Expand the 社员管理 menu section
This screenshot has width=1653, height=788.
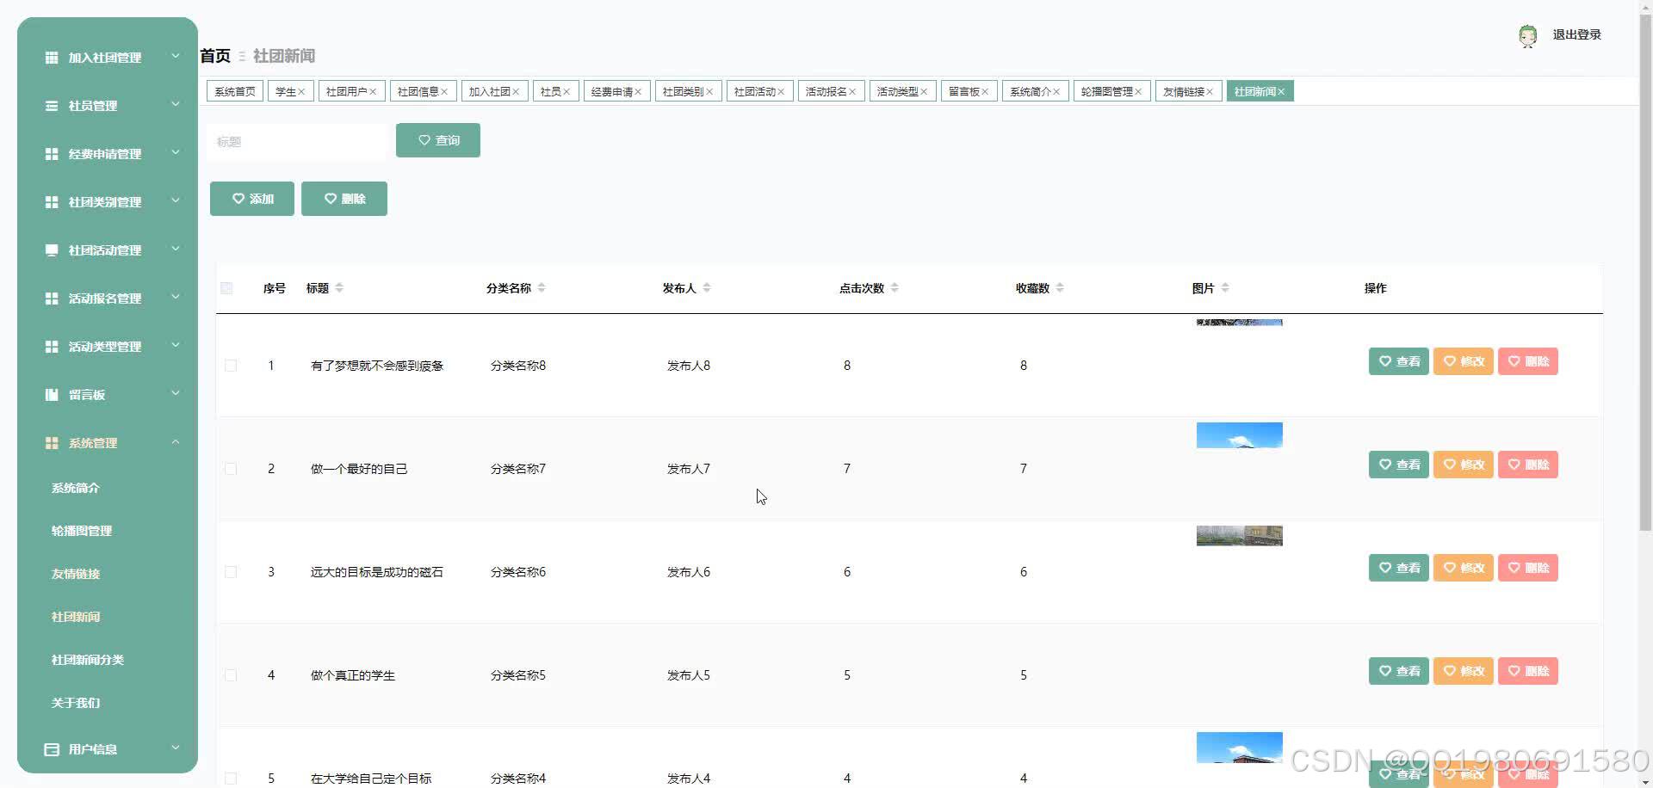point(176,104)
